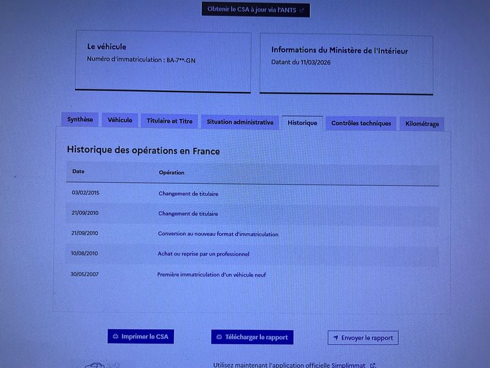Click 'Changement de titulaire' in the 03/02/2015 row
The image size is (490, 368).
pos(189,194)
